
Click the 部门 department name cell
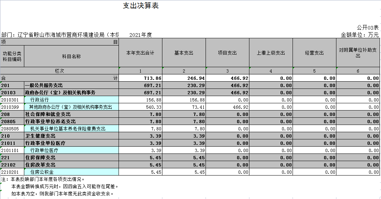(x=60, y=35)
